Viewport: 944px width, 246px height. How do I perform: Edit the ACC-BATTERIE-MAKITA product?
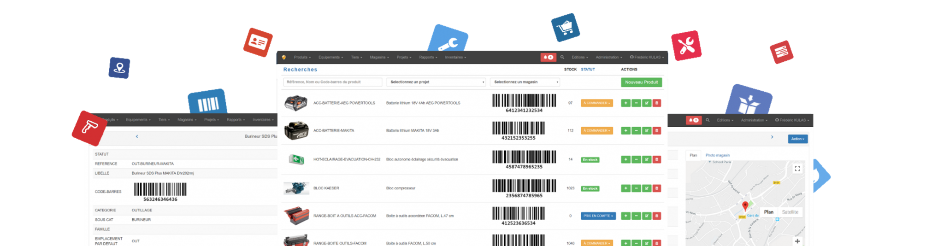point(647,131)
